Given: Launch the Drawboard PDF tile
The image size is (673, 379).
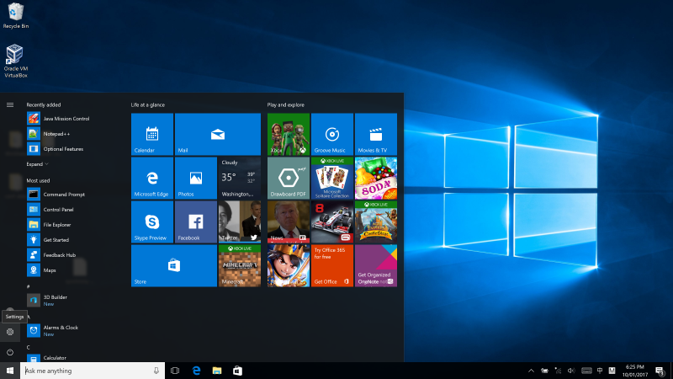Looking at the screenshot, I should (x=289, y=178).
